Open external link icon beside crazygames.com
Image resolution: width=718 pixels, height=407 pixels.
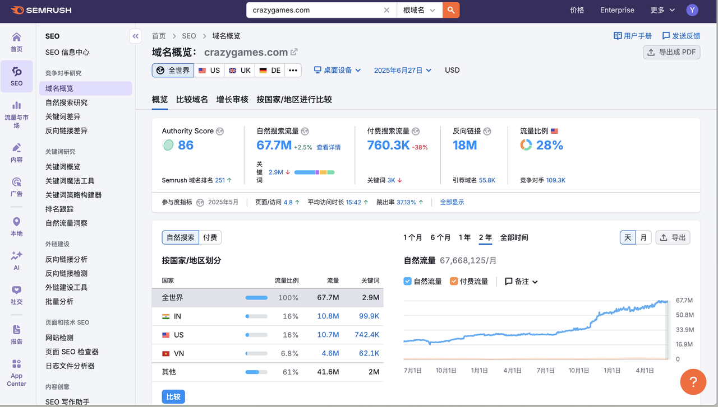pyautogui.click(x=294, y=52)
